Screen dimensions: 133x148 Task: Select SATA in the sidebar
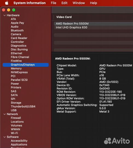click(x=14, y=95)
